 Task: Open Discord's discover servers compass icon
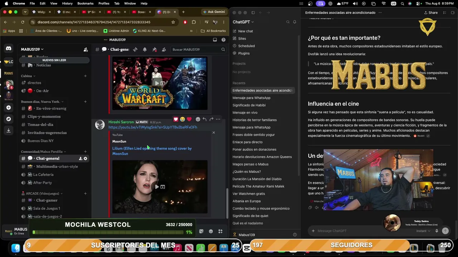tap(9, 119)
